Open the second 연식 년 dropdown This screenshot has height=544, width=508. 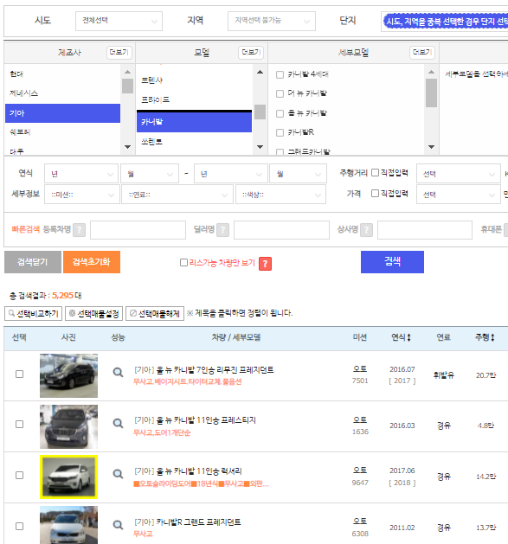tap(231, 174)
